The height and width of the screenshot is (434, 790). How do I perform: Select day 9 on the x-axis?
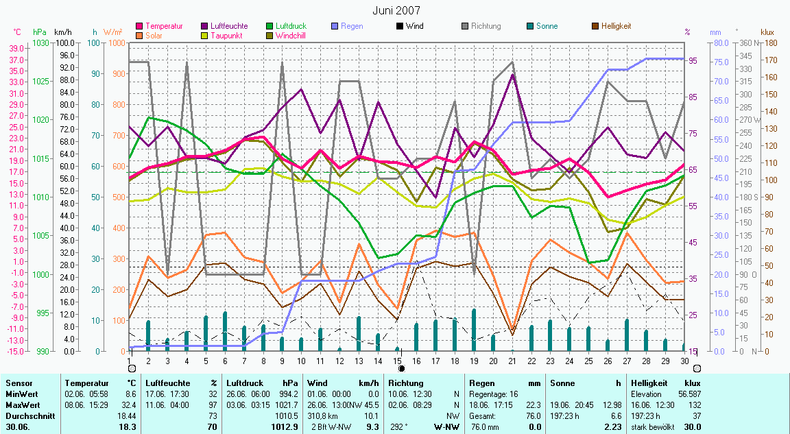(282, 360)
